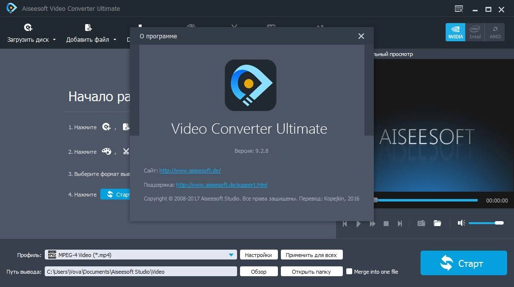This screenshot has width=514, height=287.
Task: Take a snapshot with the camera icon
Action: (421, 224)
